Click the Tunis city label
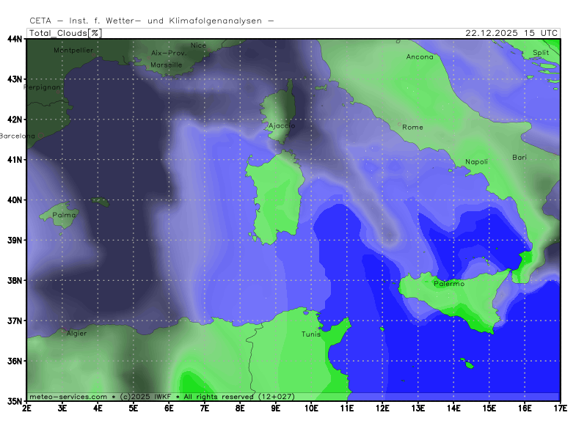Viewport: 587px width, 440px height. tap(311, 334)
